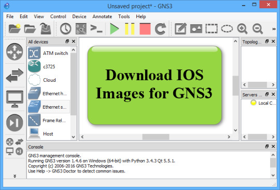Image resolution: width=280 pixels, height=190 pixels.
Task: Open the View menu
Action: click(39, 17)
